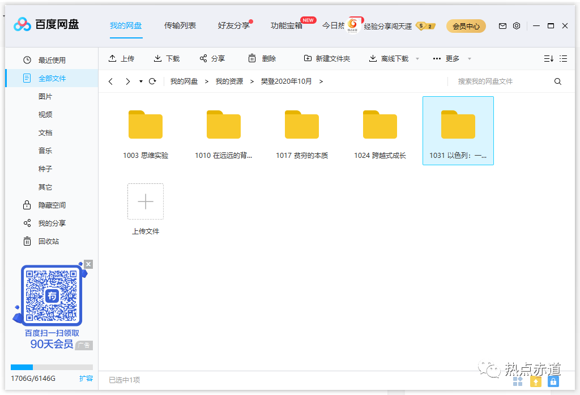The image size is (580, 395).
Task: Click the offline download icon
Action: pyautogui.click(x=373, y=58)
